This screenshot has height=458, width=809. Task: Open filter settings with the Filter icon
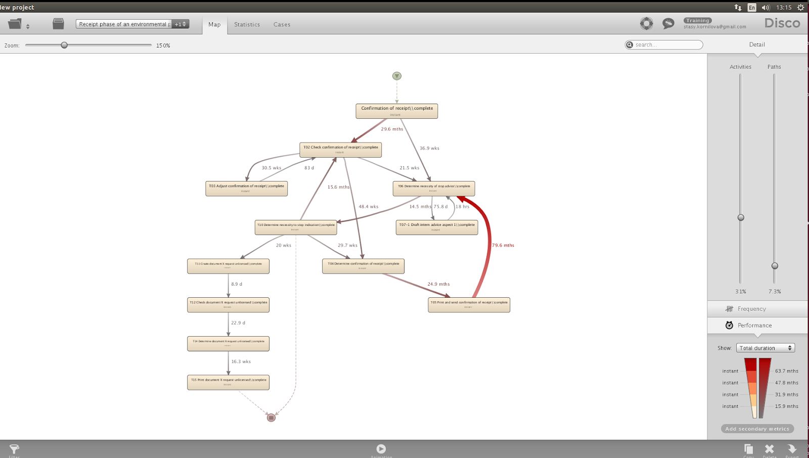(14, 449)
